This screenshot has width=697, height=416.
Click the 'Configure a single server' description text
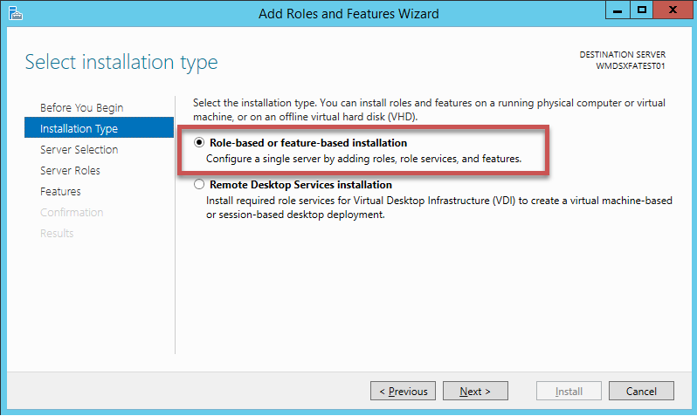pyautogui.click(x=363, y=159)
